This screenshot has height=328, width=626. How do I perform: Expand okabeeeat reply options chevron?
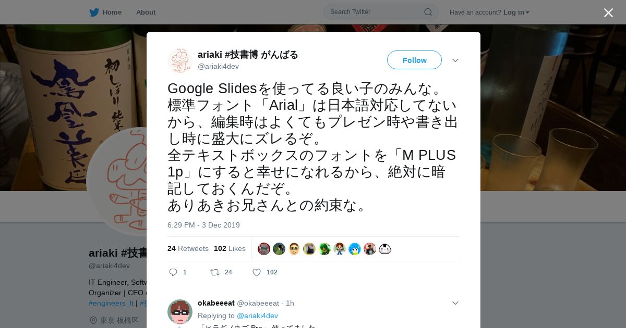pyautogui.click(x=455, y=303)
